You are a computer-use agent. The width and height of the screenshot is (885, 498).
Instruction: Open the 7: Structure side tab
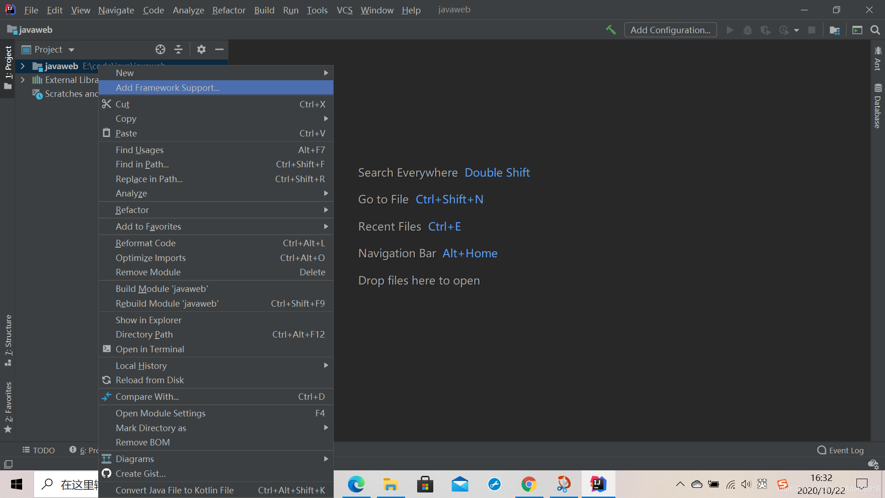coord(8,340)
